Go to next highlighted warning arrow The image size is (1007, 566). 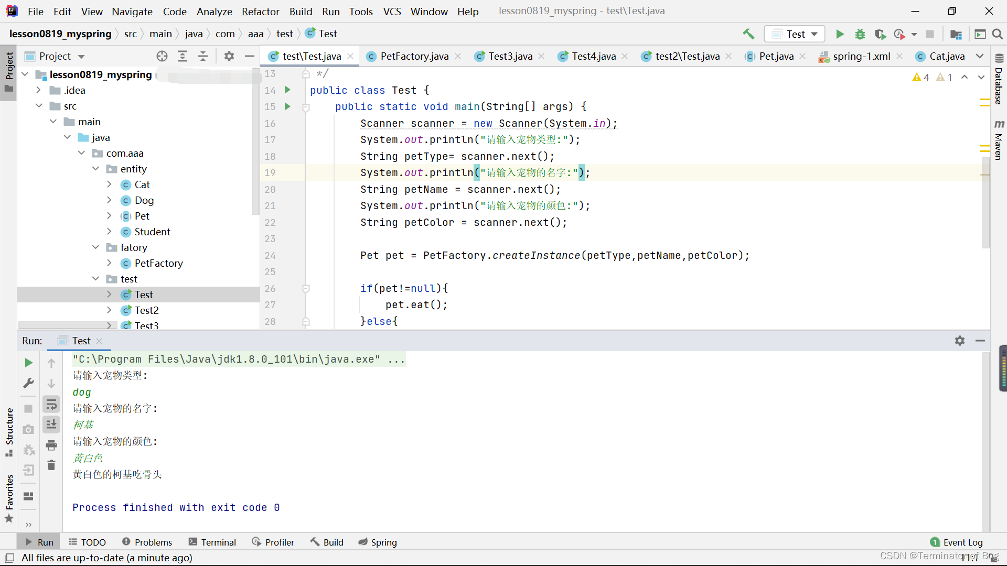981,78
